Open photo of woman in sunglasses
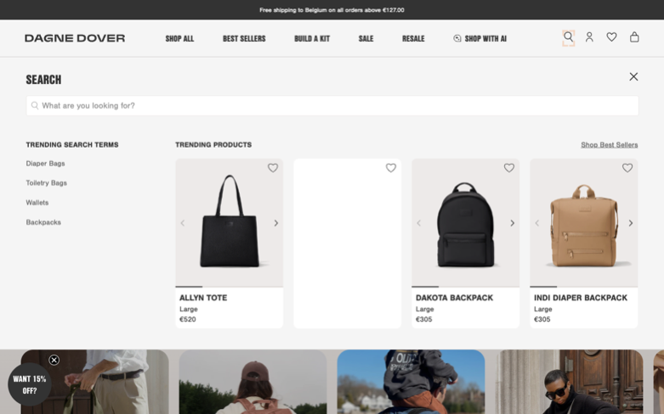 pyautogui.click(x=569, y=382)
